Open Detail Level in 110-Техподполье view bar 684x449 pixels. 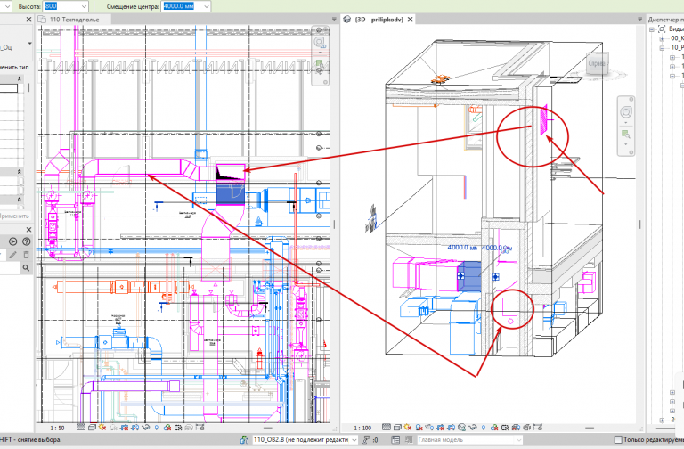(81, 428)
